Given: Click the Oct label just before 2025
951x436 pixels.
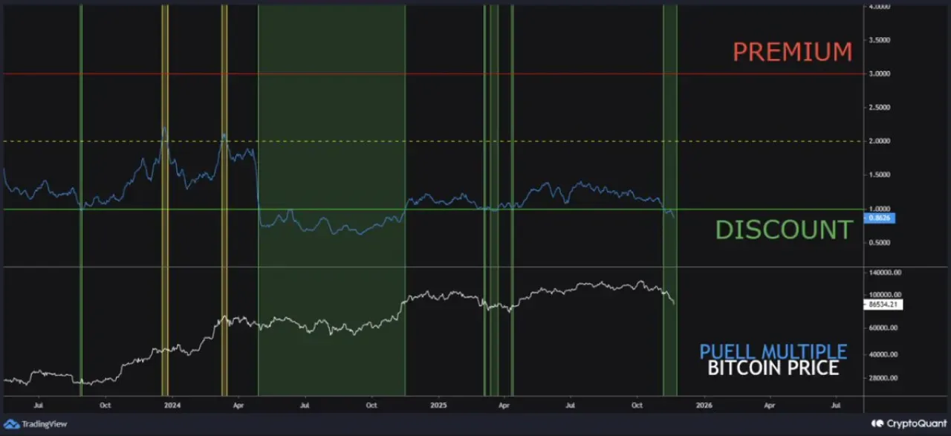Looking at the screenshot, I should pyautogui.click(x=371, y=406).
